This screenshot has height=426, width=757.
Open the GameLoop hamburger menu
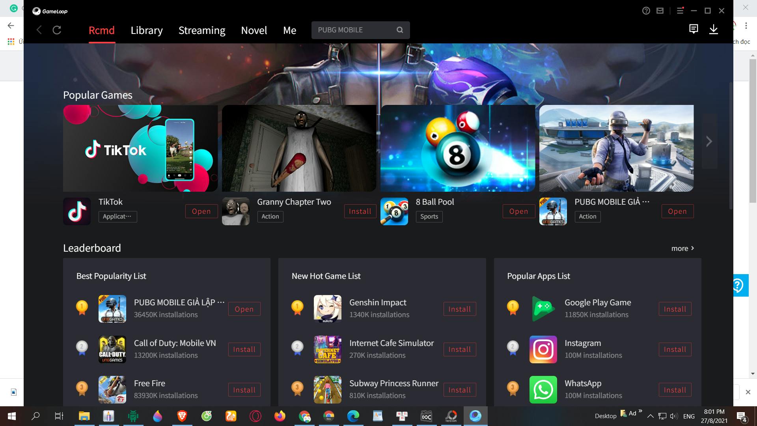(x=680, y=11)
